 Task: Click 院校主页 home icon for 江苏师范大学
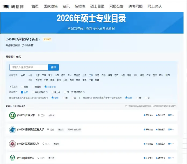click(157, 144)
